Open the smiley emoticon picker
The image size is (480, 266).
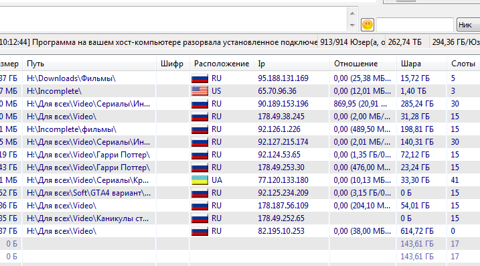tap(368, 25)
